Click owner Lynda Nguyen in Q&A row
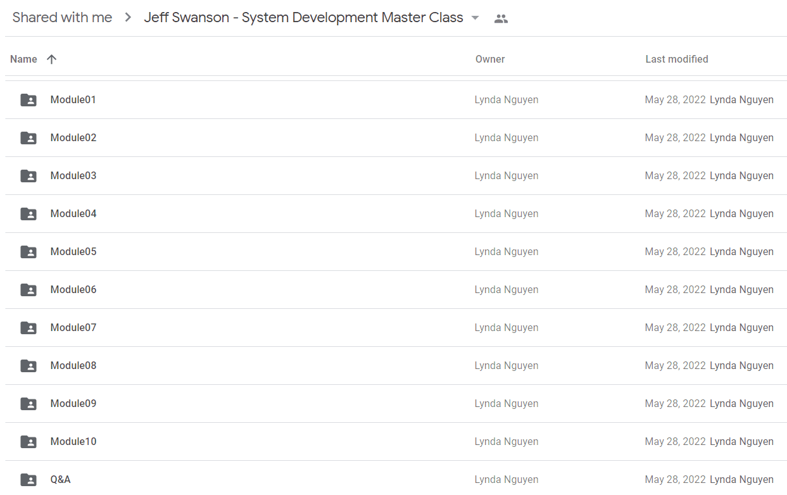 pyautogui.click(x=507, y=480)
